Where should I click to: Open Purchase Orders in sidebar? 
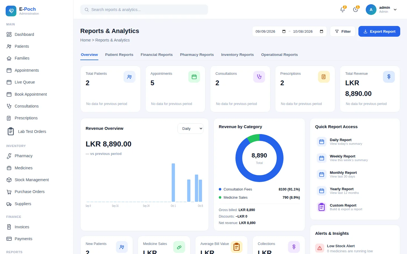pyautogui.click(x=37, y=192)
